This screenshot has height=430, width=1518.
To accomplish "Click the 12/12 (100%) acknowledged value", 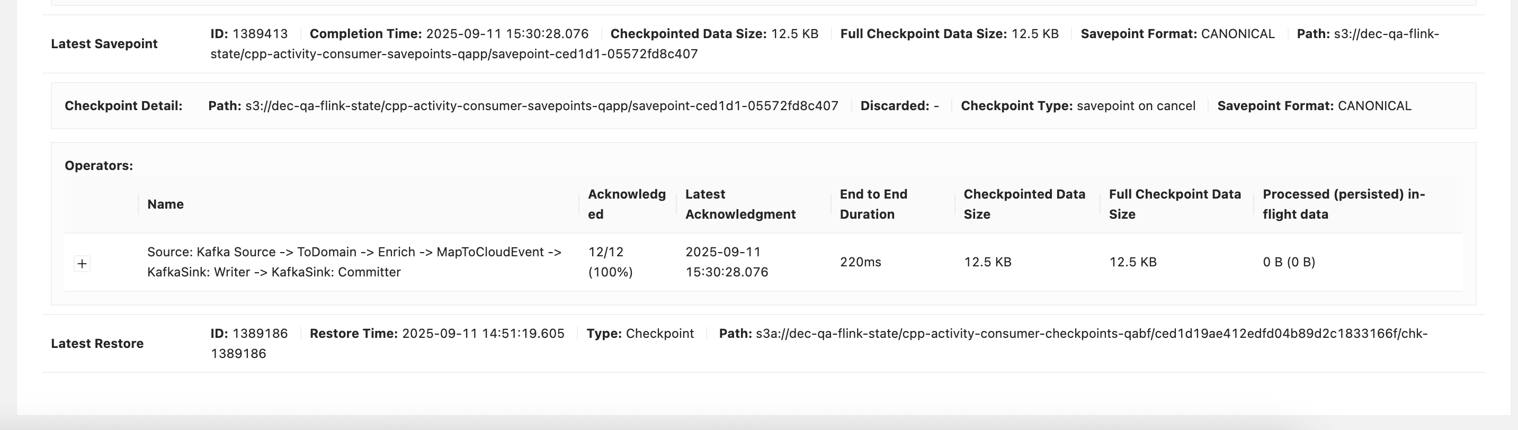I will 610,262.
